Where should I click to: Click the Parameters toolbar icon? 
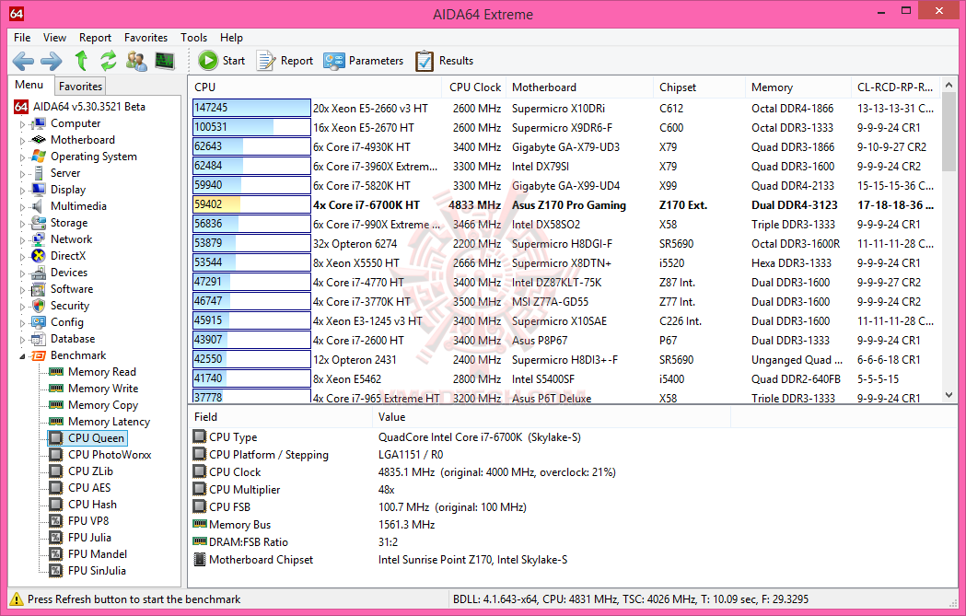334,61
